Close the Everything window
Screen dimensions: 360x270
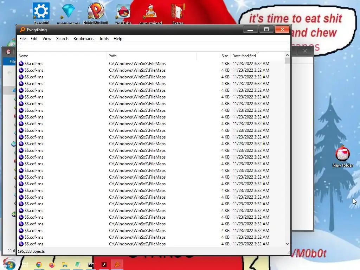pos(282,30)
